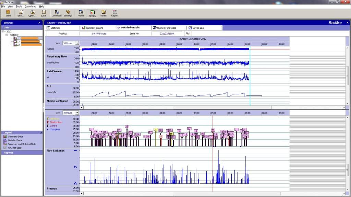Click the Reports section header
This screenshot has width=351, height=197.
(22, 153)
